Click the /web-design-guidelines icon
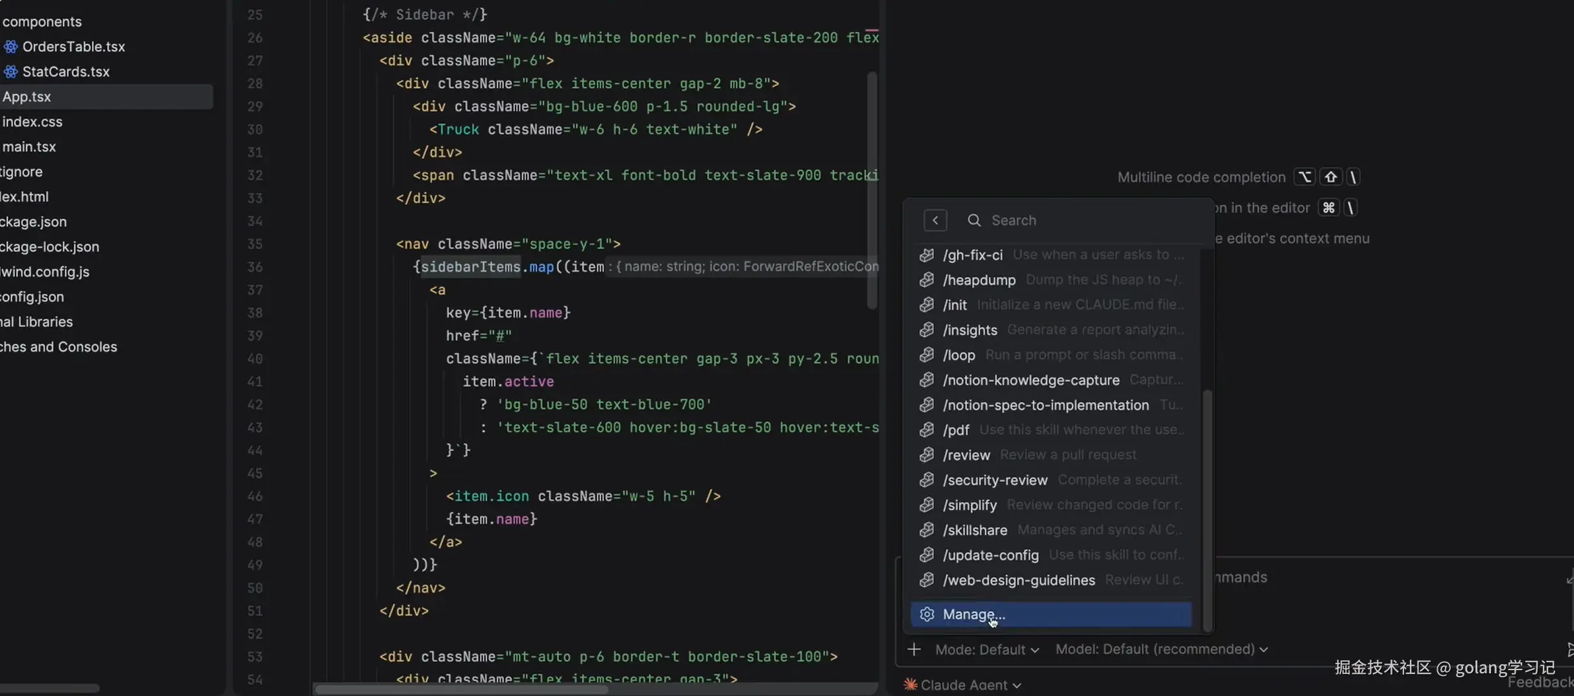 (927, 580)
